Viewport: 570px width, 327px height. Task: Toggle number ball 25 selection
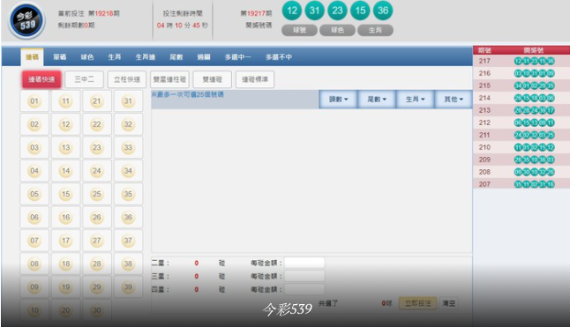click(x=97, y=194)
